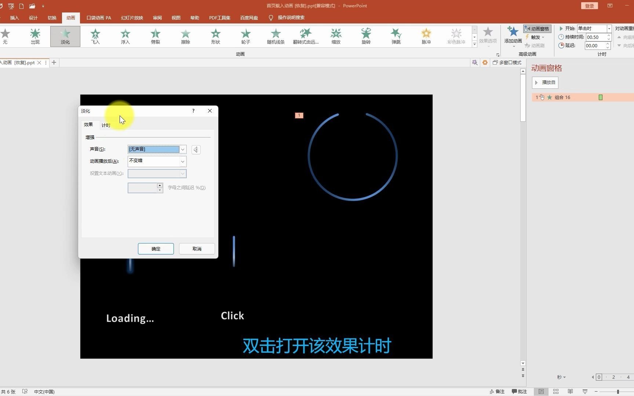The width and height of the screenshot is (634, 396).
Task: Open the 插入 ribbon tab
Action: tap(14, 17)
